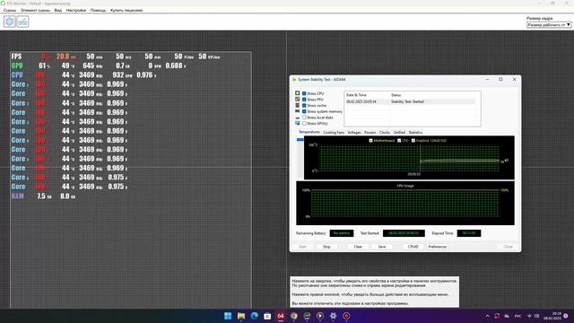The height and width of the screenshot is (323, 574).
Task: Click the FPU icon beside Stress FPU
Action: (x=297, y=100)
